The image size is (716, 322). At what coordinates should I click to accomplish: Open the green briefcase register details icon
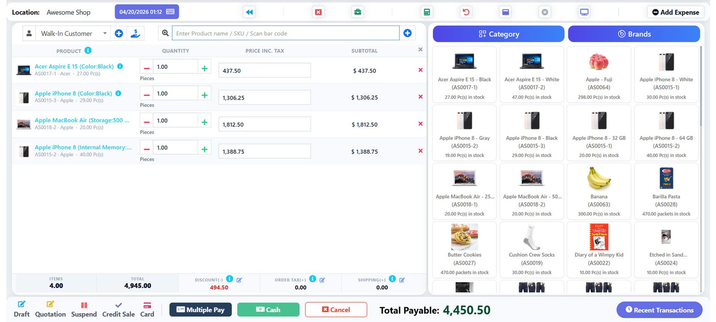[x=358, y=12]
